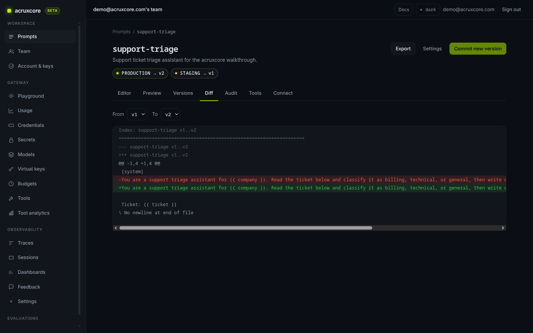This screenshot has width=533, height=333.
Task: Open the Audit tab
Action: (231, 93)
